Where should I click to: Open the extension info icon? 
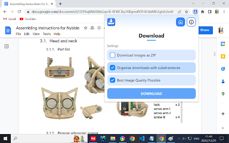191,22
